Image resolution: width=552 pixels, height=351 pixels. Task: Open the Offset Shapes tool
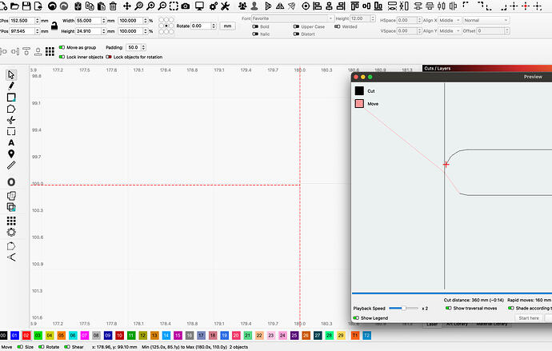point(11,181)
